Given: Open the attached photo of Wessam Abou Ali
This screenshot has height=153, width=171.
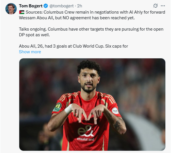Looking at the screenshot, I should point(92,105).
